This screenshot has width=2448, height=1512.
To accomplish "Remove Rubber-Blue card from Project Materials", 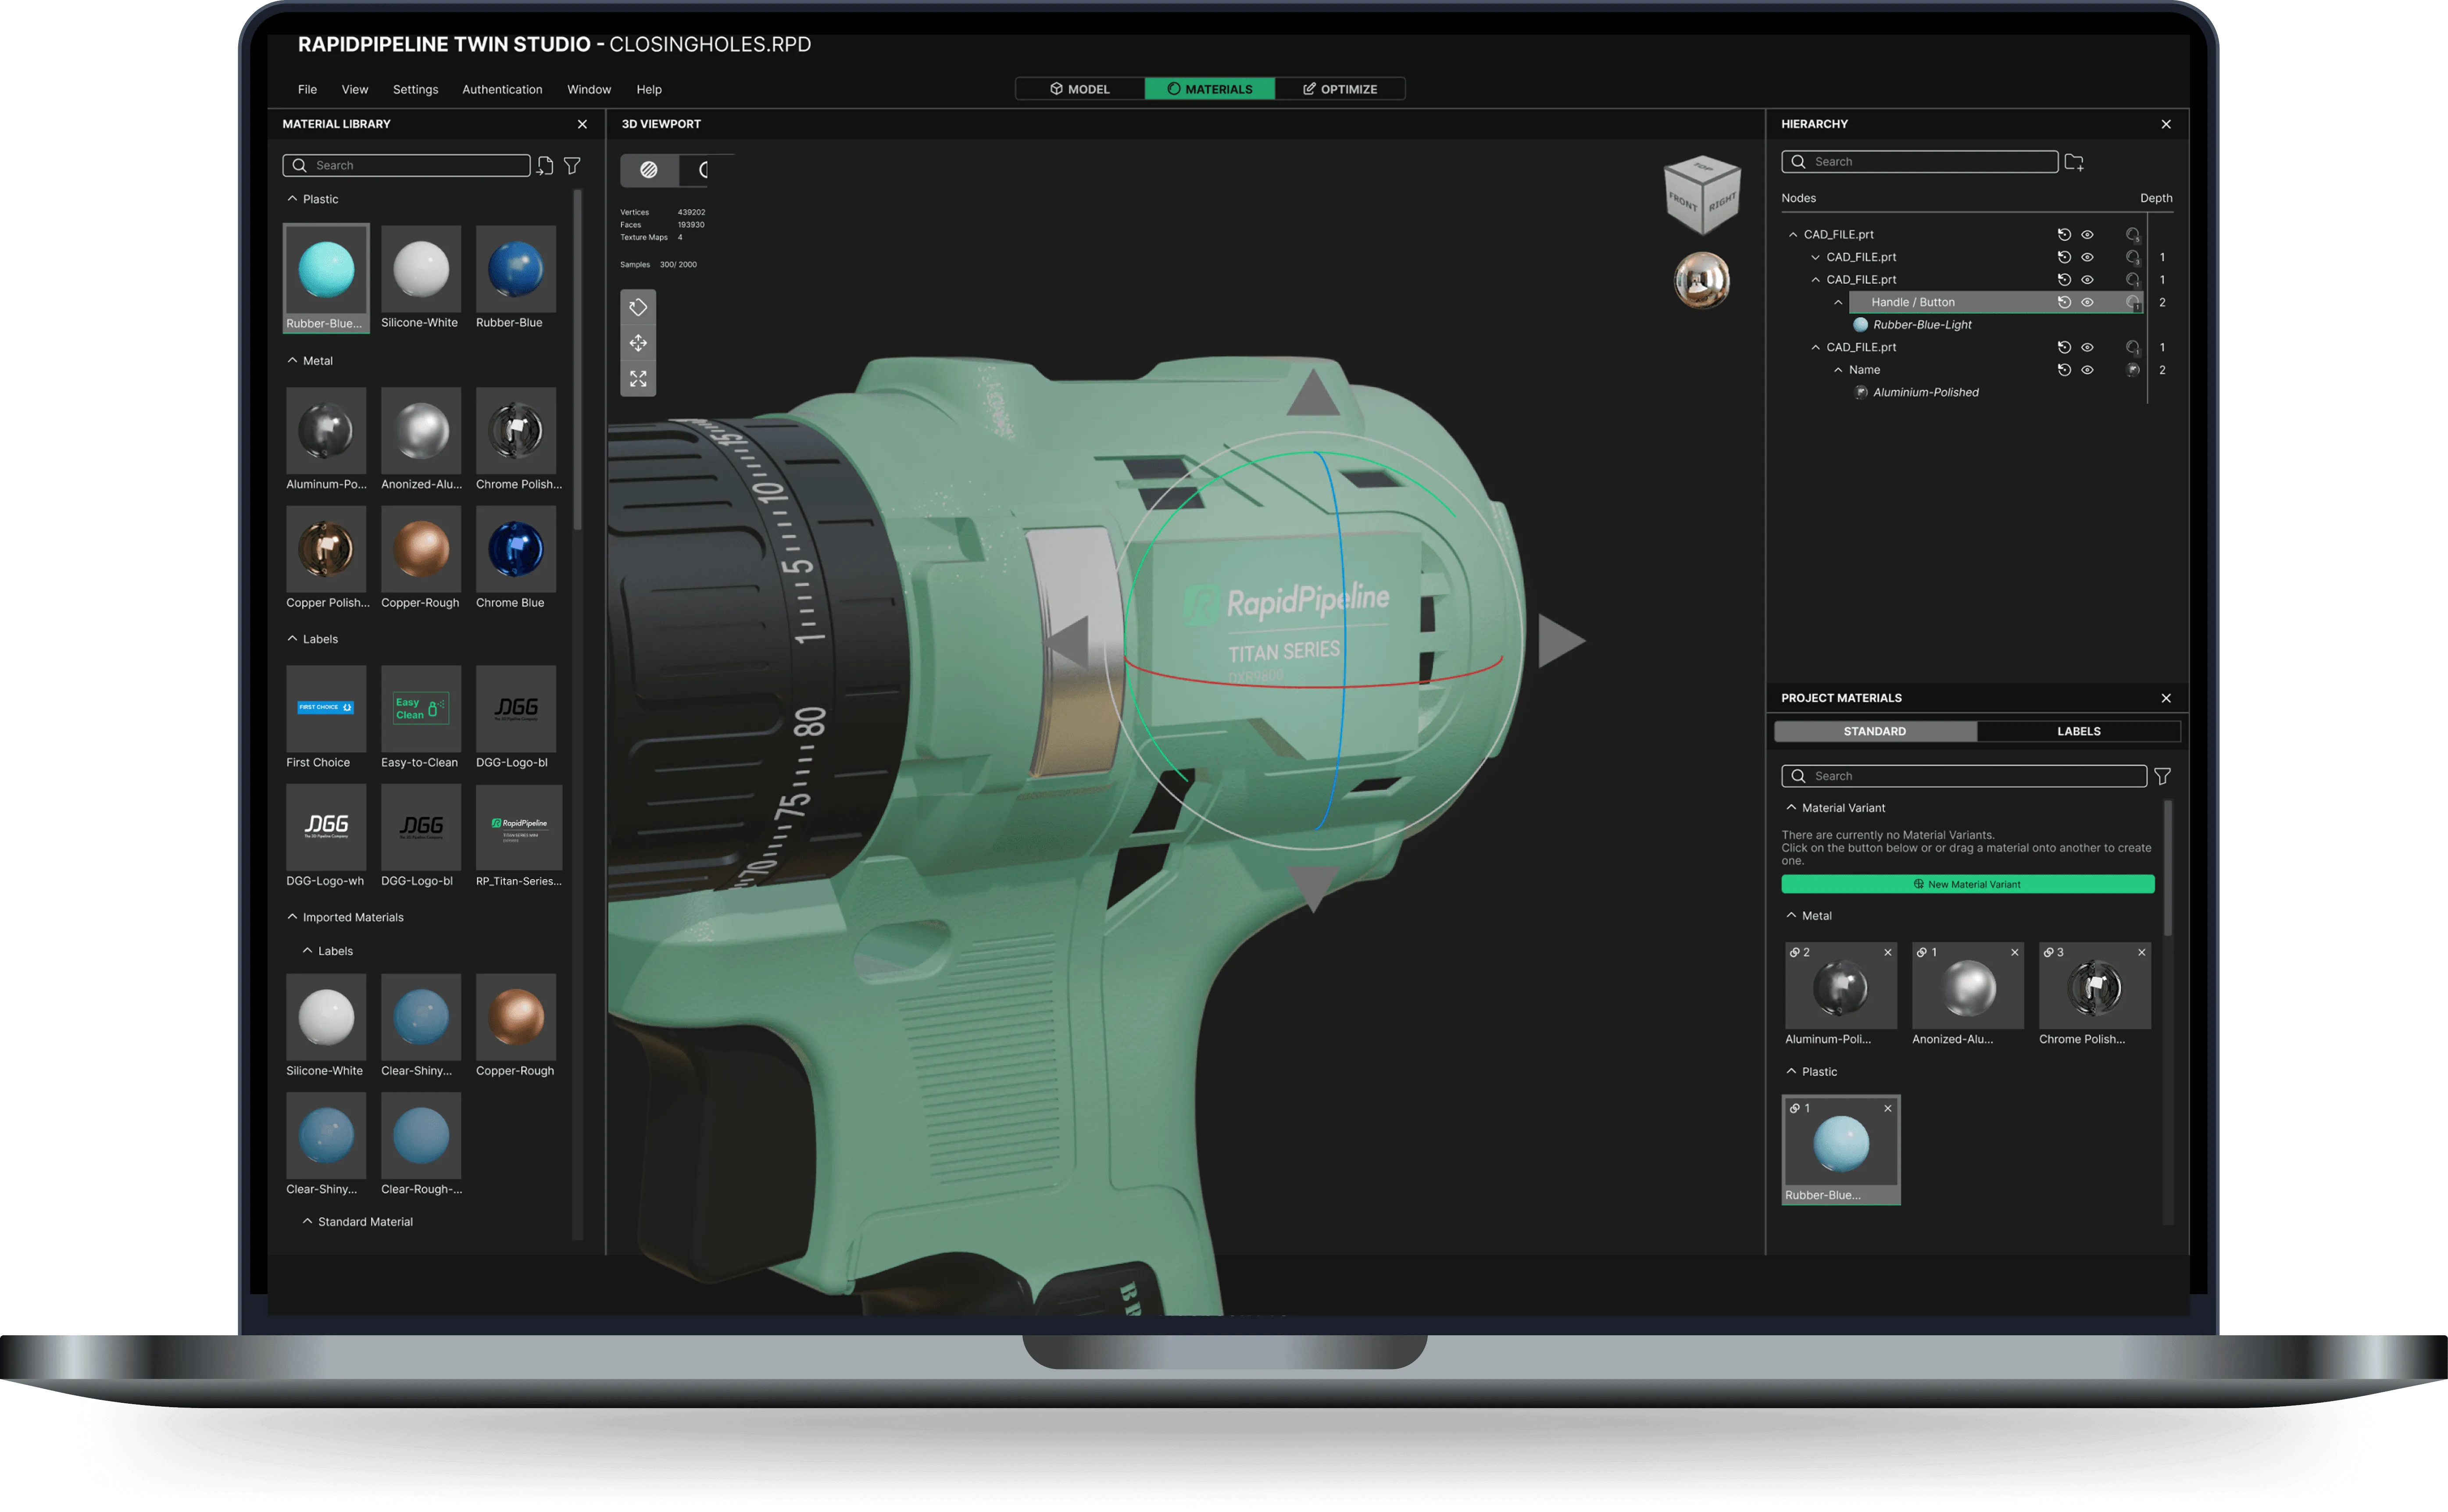I will tap(1888, 1109).
